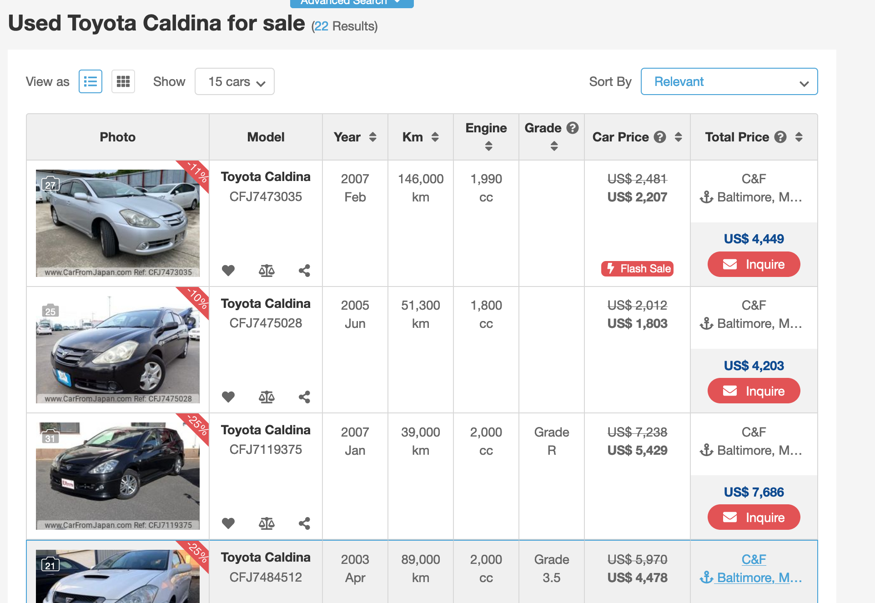875x603 pixels.
Task: Share the CFJ7473035 Caldina listing
Action: pyautogui.click(x=304, y=271)
